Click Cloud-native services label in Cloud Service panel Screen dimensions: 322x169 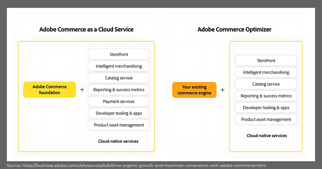(x=118, y=141)
